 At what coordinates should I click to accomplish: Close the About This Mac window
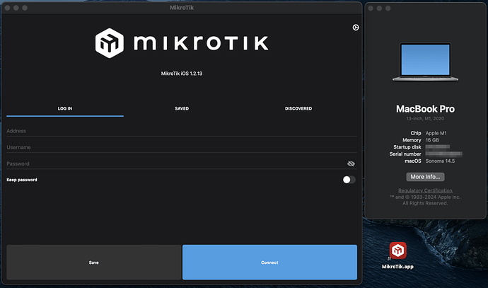point(371,8)
